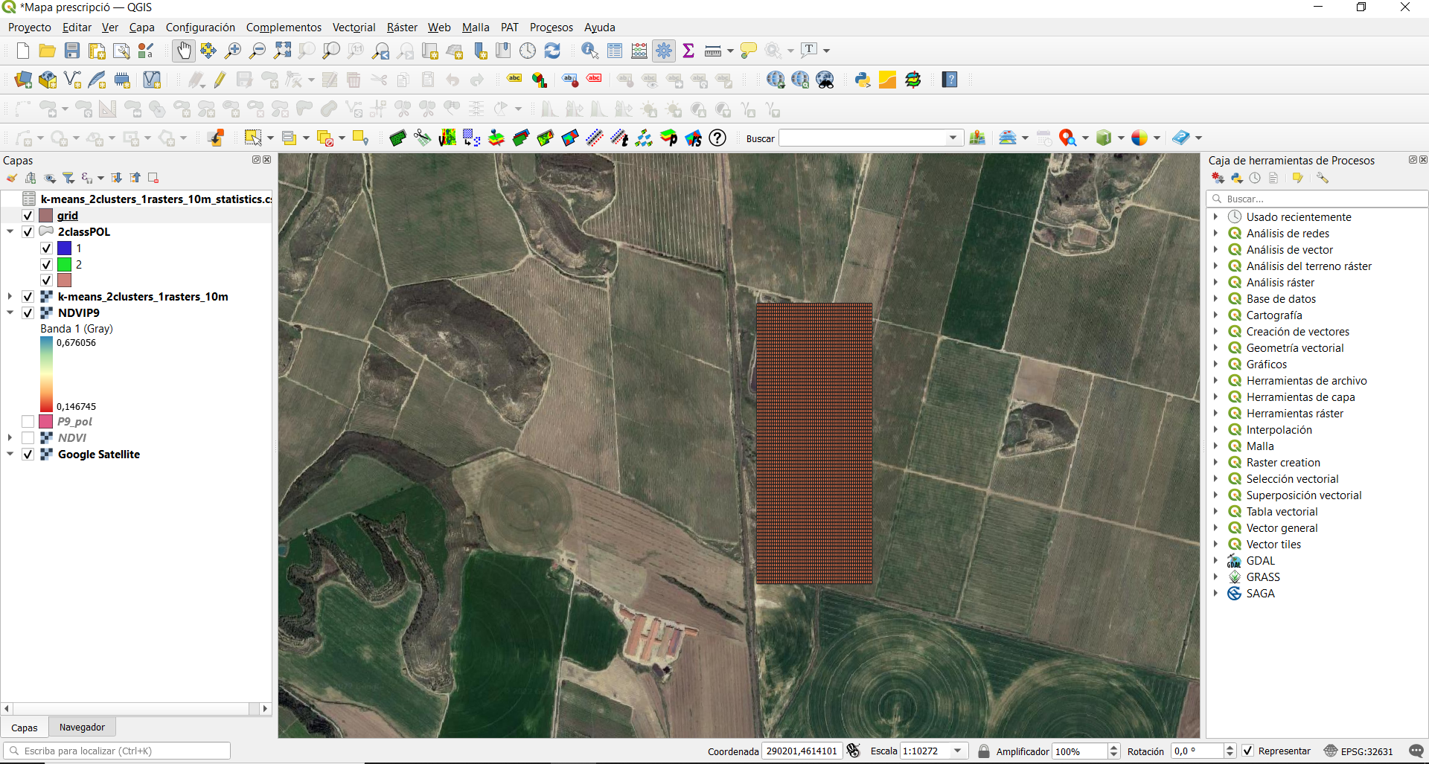This screenshot has width=1429, height=764.
Task: Click the Coordenada input field
Action: (x=802, y=751)
